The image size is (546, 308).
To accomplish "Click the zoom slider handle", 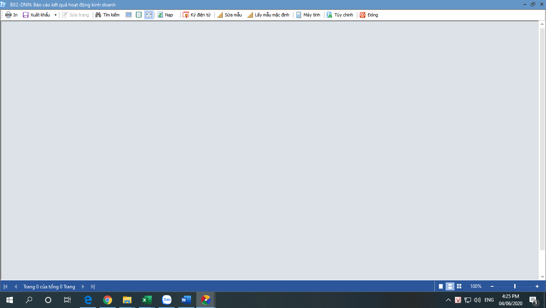I will [515, 286].
